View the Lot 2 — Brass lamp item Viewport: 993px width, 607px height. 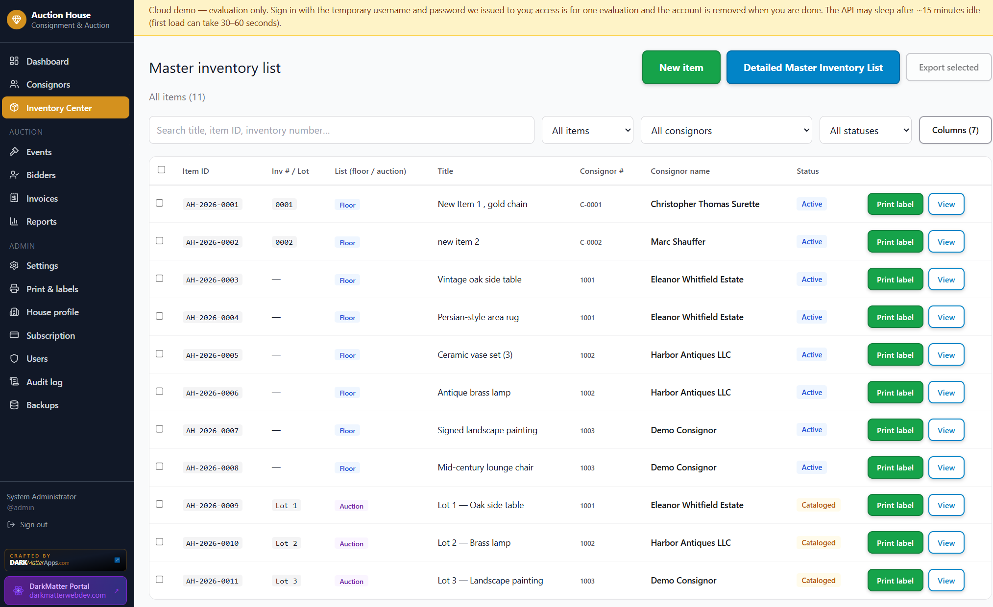pyautogui.click(x=946, y=543)
